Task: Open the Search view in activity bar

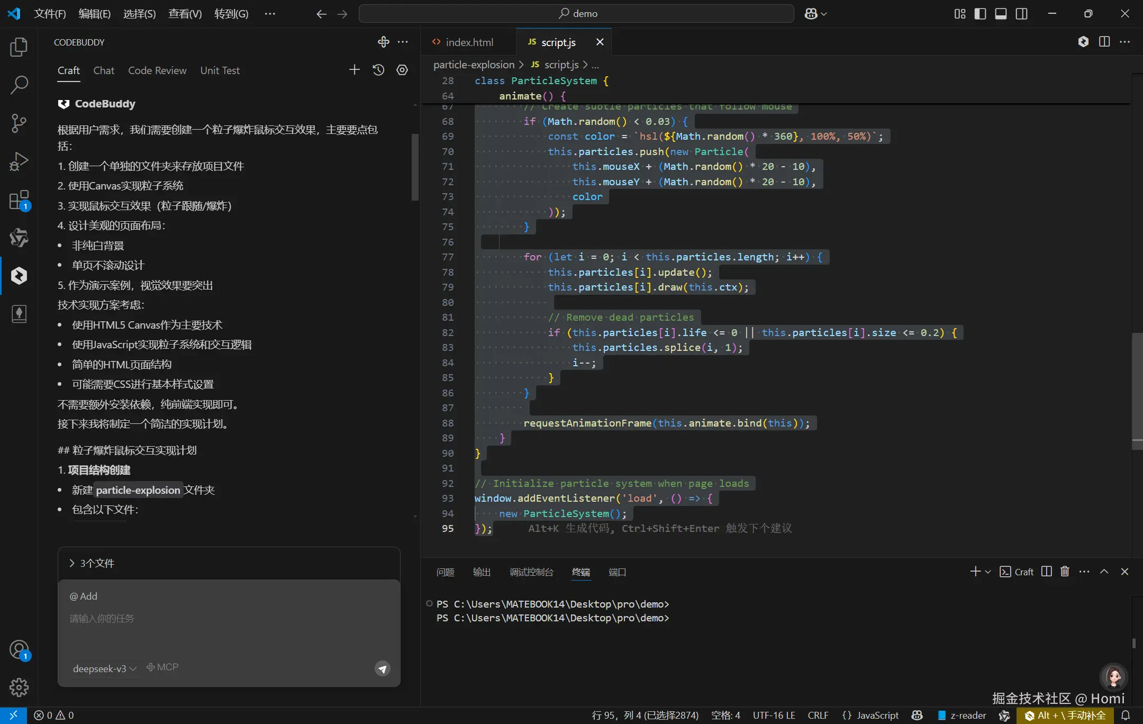Action: (x=19, y=85)
